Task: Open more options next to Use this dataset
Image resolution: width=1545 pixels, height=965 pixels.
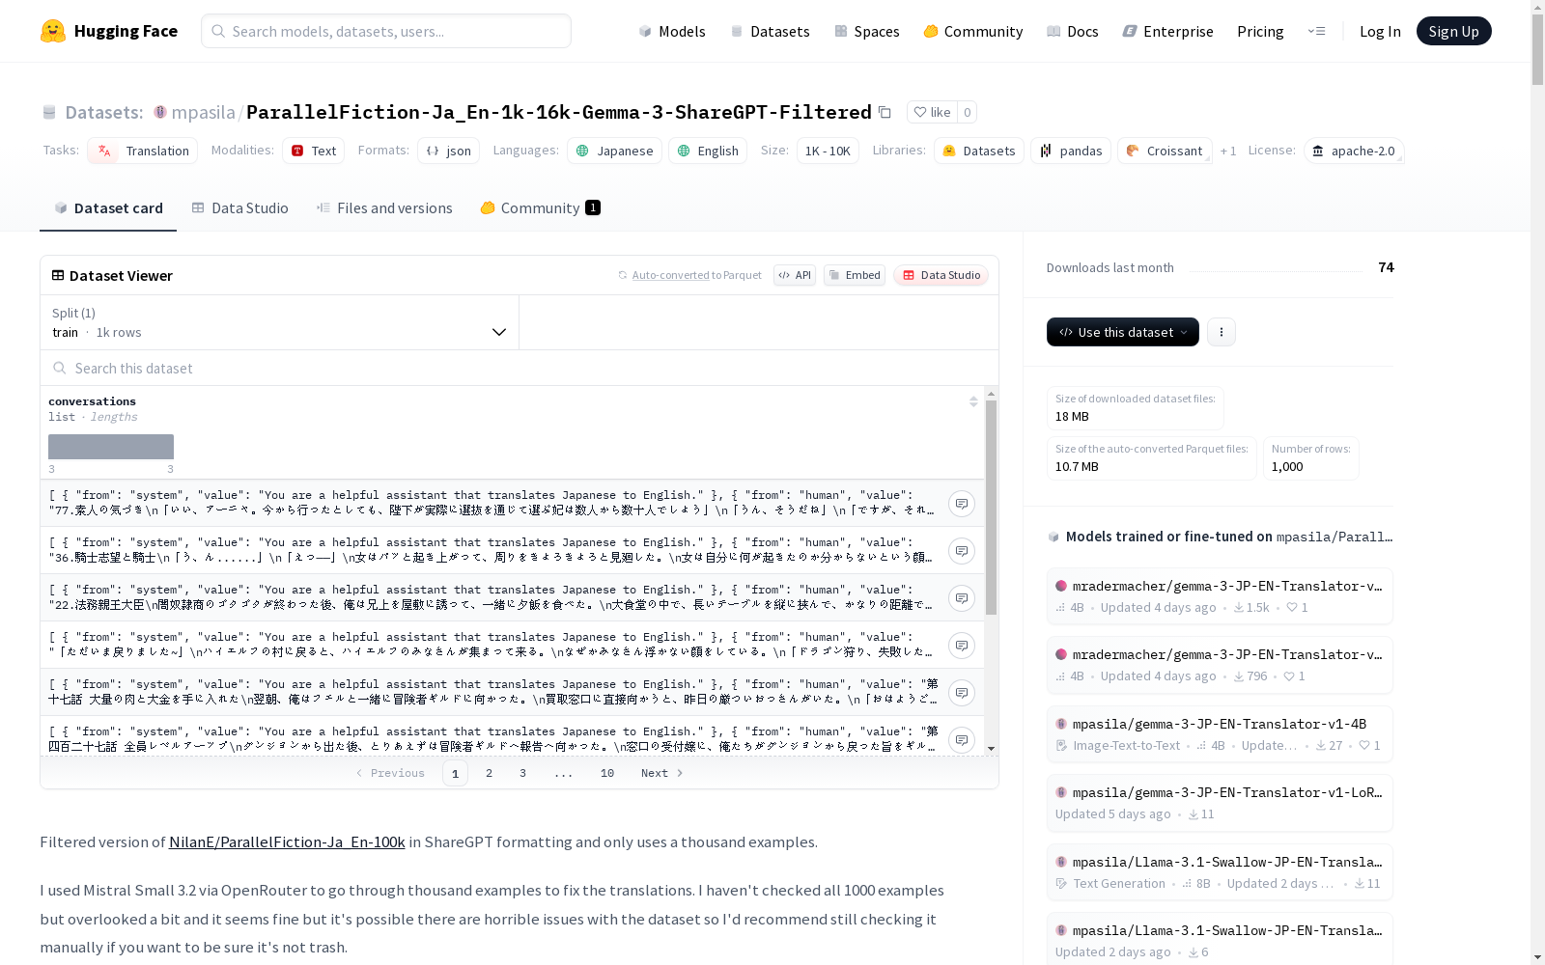Action: [1222, 332]
